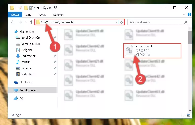This screenshot has height=125, width=195.
Task: Select the cldshow.dll file
Action: tap(152, 51)
